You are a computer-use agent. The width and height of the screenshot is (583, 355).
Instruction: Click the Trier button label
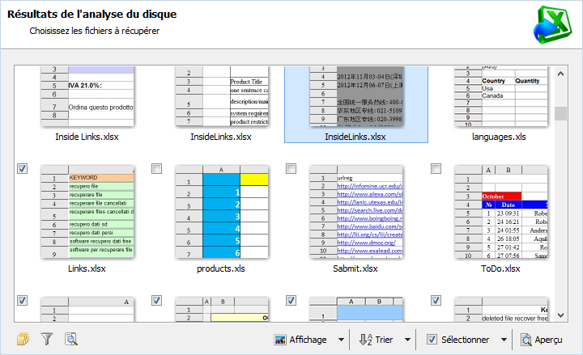(x=384, y=340)
